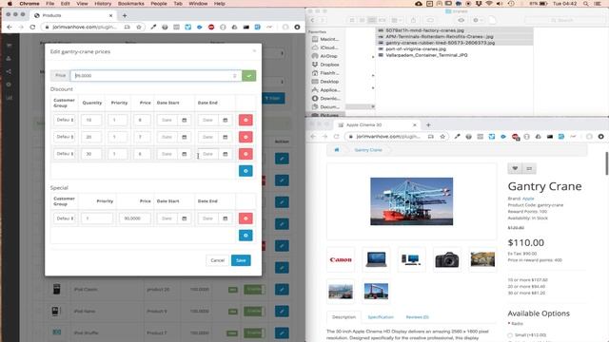Open the Canon thumbnail image
The image size is (609, 342).
(341, 259)
